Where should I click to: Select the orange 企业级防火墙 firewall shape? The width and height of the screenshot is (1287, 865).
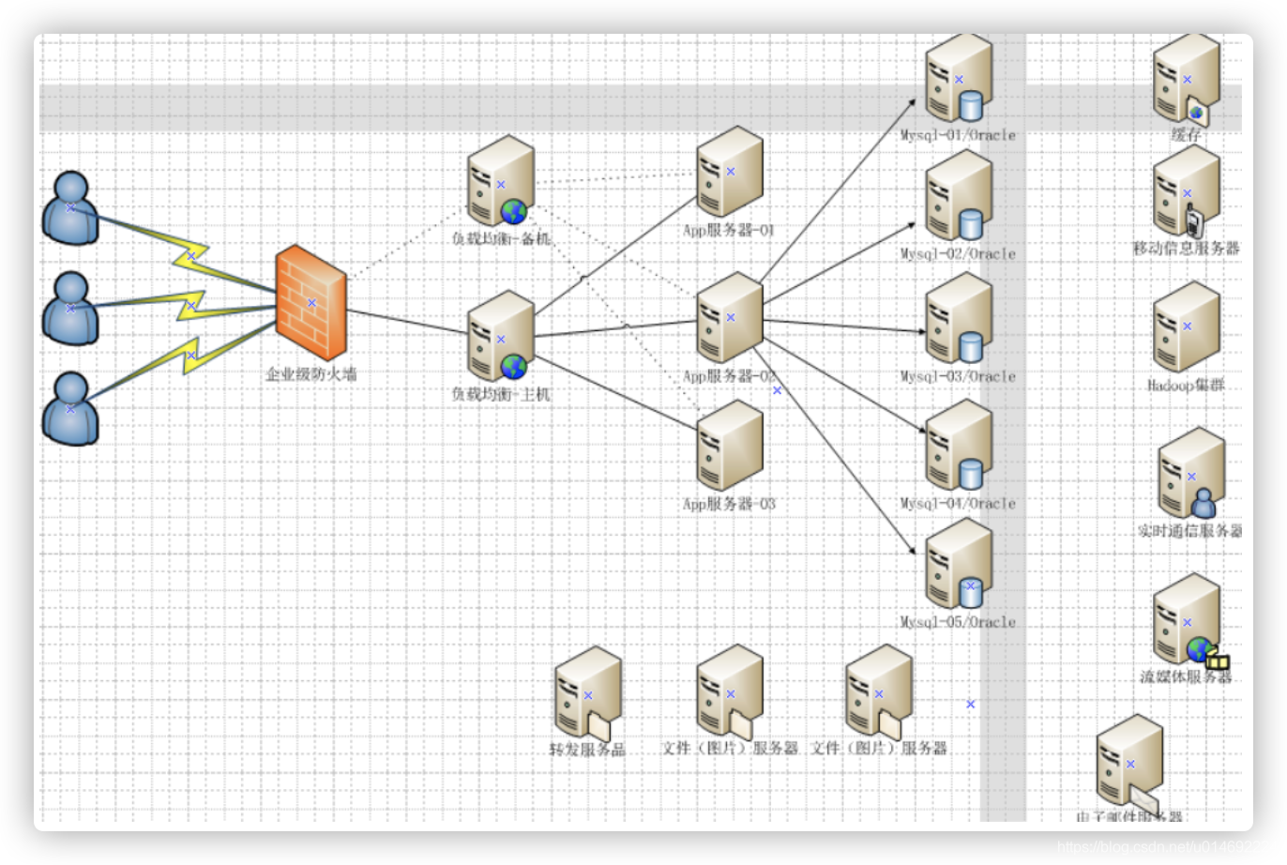point(311,303)
